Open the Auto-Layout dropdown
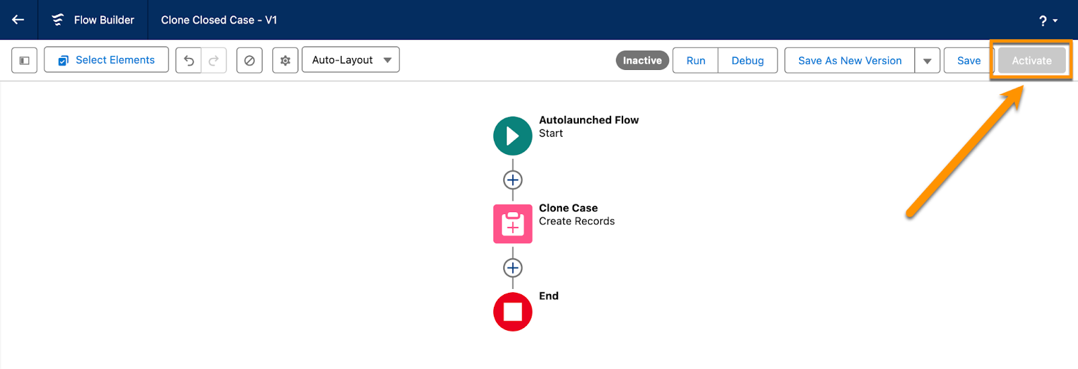1078x369 pixels. coord(350,60)
